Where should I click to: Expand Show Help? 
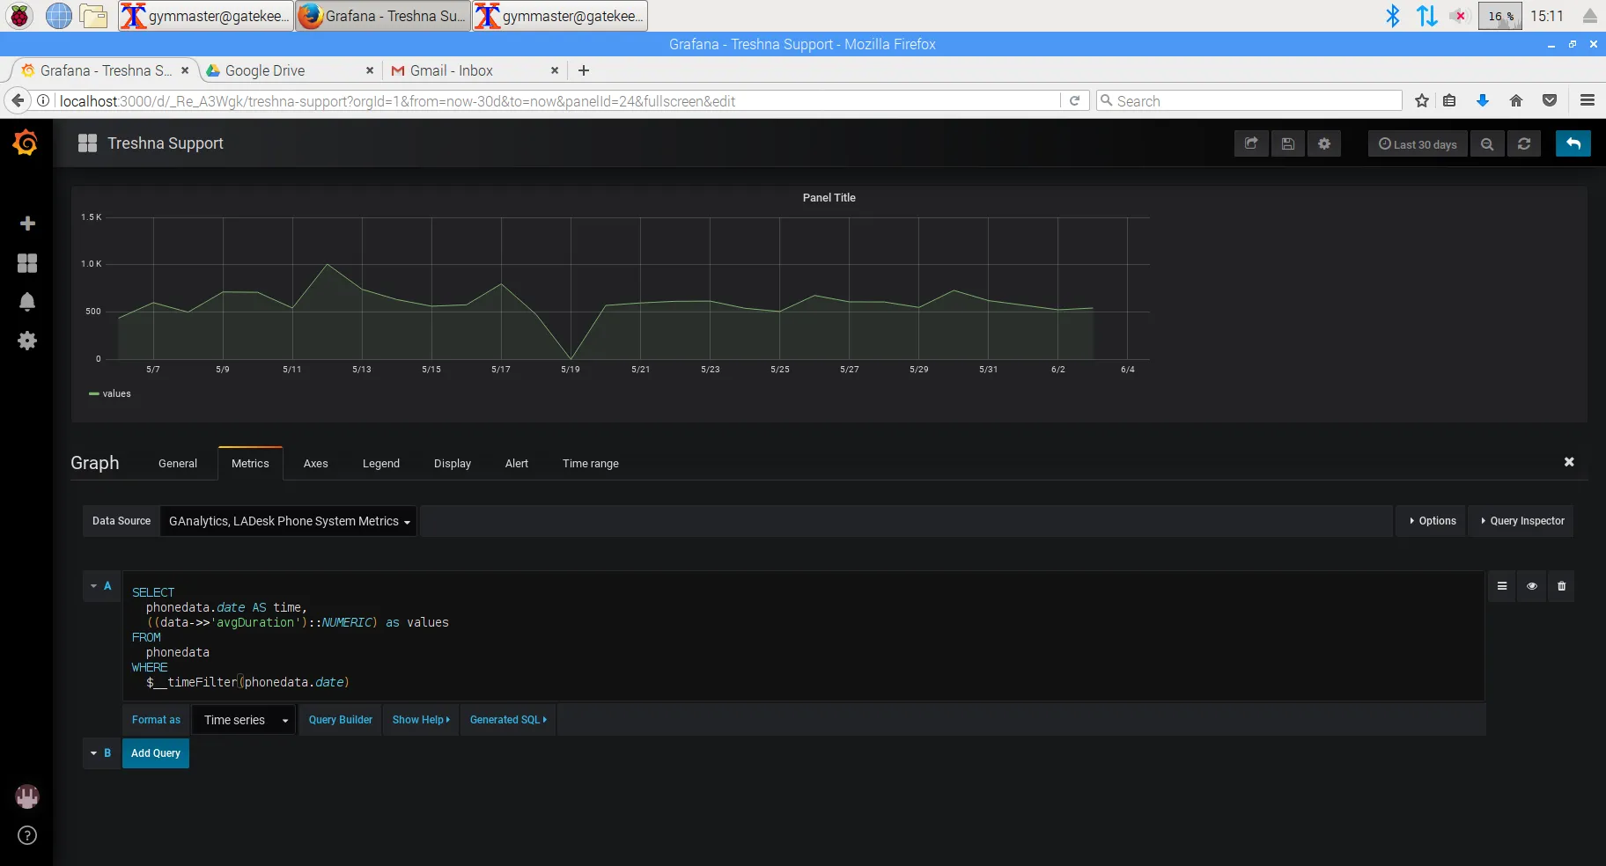pos(421,720)
